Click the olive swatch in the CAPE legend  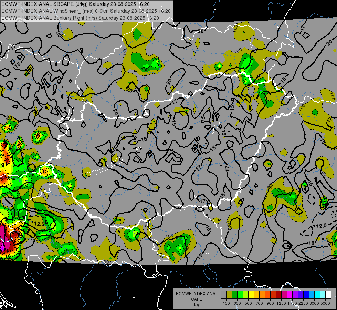(229, 294)
